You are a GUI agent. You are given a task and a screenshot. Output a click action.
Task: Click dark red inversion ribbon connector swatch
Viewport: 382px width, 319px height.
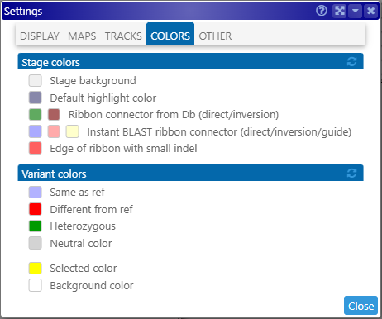coord(54,114)
